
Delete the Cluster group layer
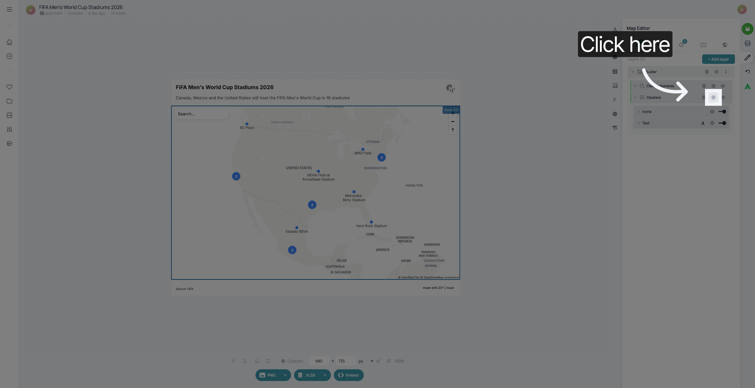point(707,72)
